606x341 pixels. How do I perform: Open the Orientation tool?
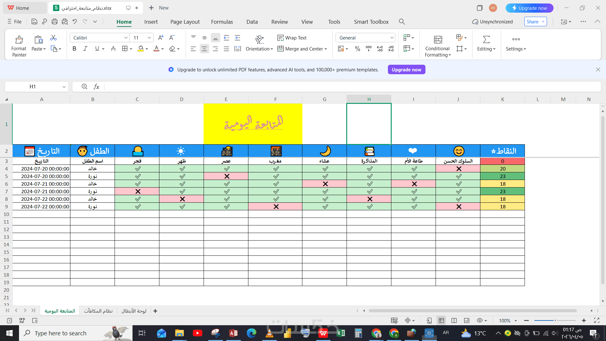pyautogui.click(x=259, y=39)
